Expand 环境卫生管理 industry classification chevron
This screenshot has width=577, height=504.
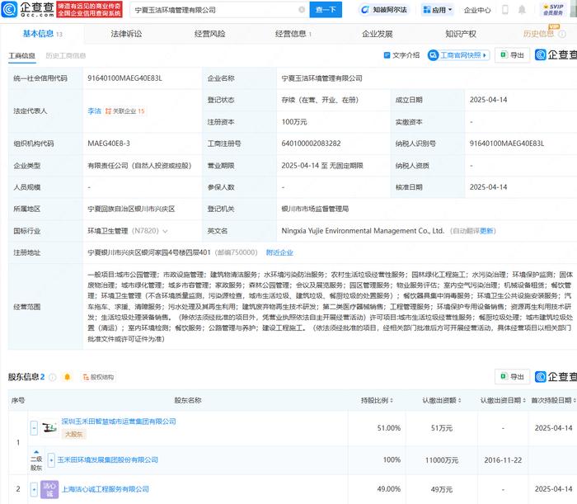coord(165,231)
